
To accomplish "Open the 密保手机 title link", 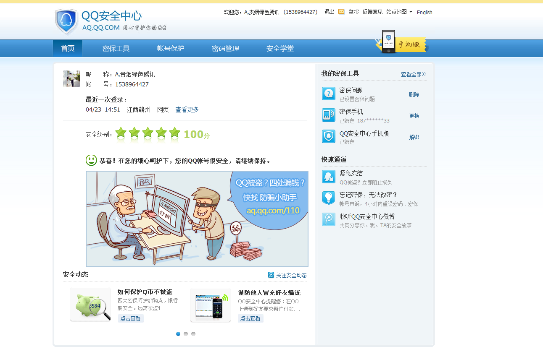I will click(x=351, y=112).
